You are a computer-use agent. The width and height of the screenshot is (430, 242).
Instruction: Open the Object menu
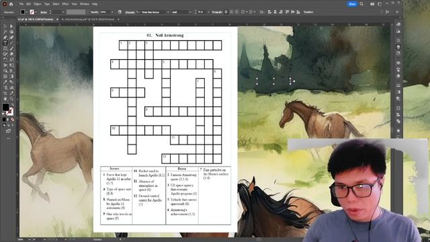pyautogui.click(x=38, y=4)
